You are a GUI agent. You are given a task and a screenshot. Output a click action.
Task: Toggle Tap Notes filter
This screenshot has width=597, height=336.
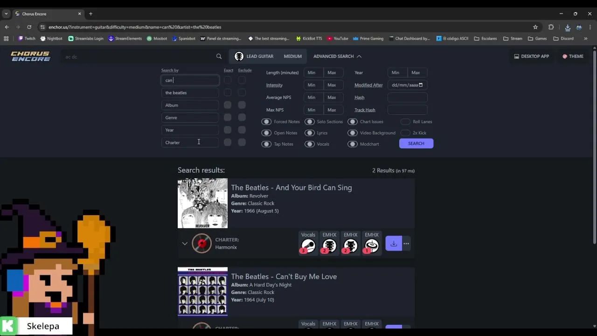[x=266, y=144]
